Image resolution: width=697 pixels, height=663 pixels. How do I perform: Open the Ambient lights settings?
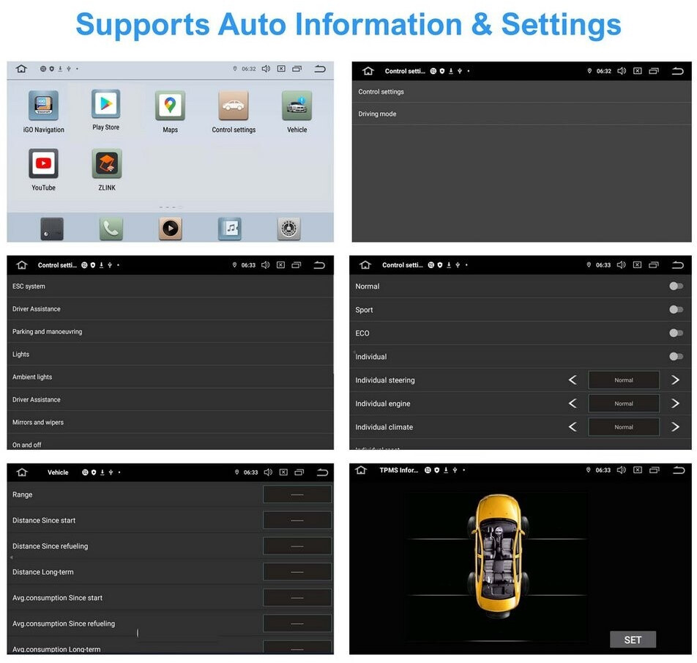[x=171, y=377]
